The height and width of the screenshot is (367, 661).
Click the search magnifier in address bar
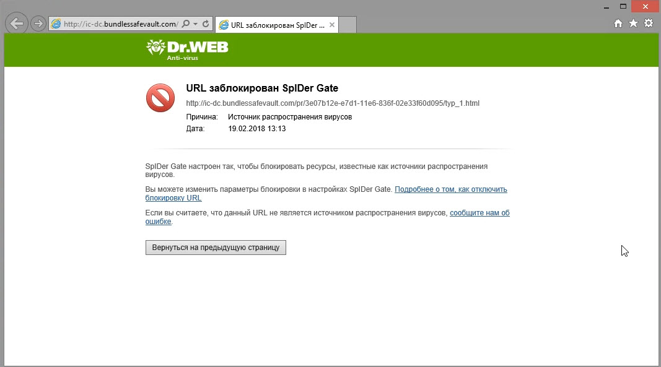point(185,24)
